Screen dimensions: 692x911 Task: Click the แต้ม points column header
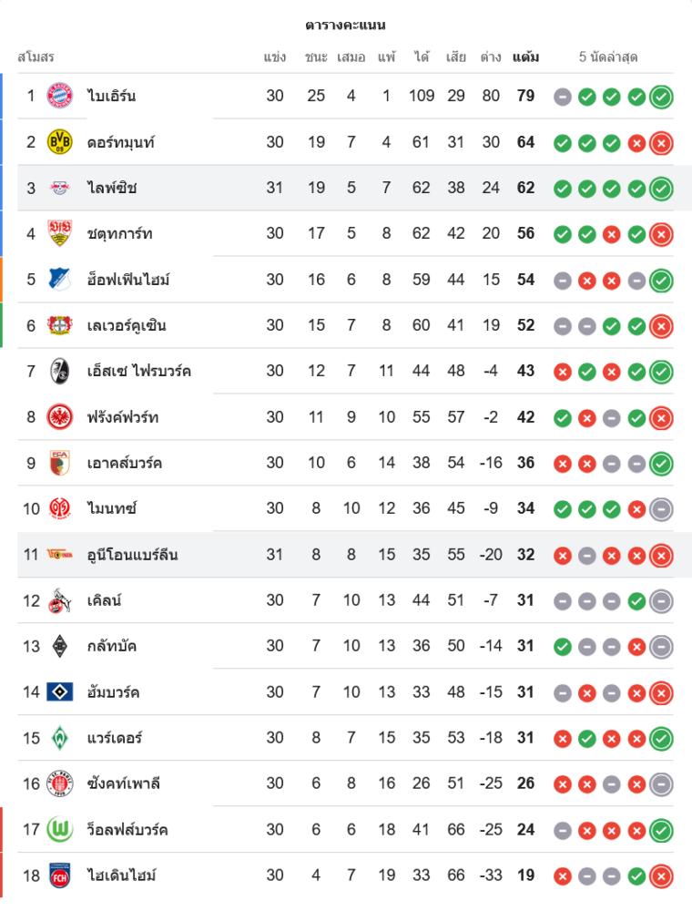point(525,57)
